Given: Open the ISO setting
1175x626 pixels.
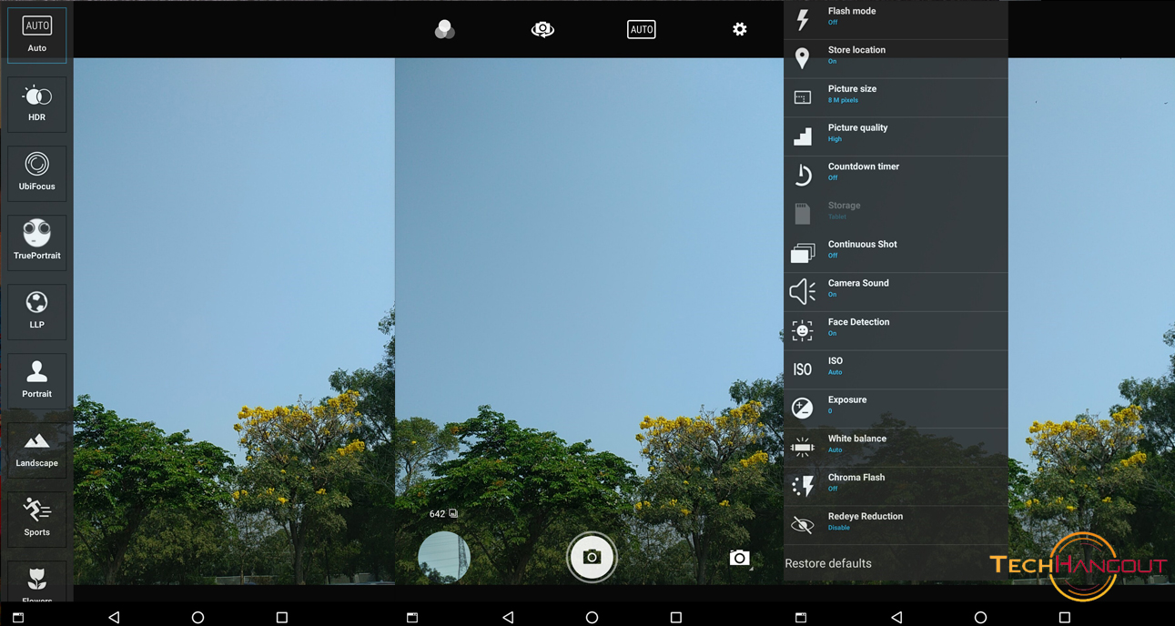Looking at the screenshot, I should point(896,369).
